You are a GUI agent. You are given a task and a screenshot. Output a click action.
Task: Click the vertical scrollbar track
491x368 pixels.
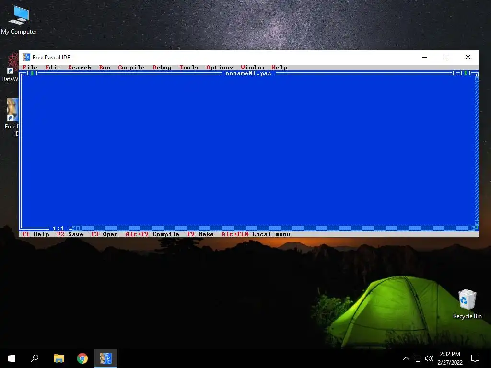tap(477, 151)
